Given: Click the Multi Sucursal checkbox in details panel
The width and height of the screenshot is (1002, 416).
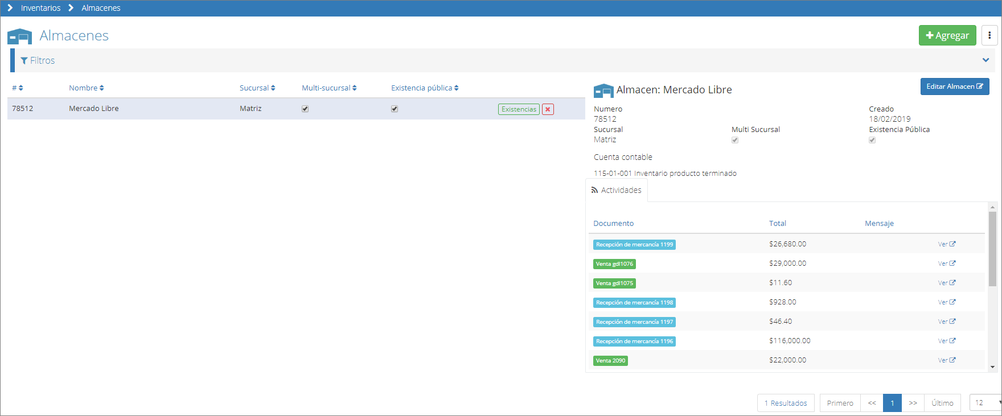Looking at the screenshot, I should (735, 140).
